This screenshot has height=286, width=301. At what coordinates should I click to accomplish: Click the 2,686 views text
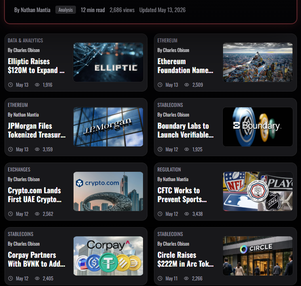pos(122,10)
